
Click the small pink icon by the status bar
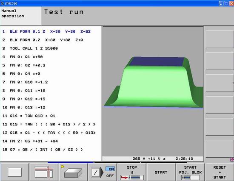232,159
